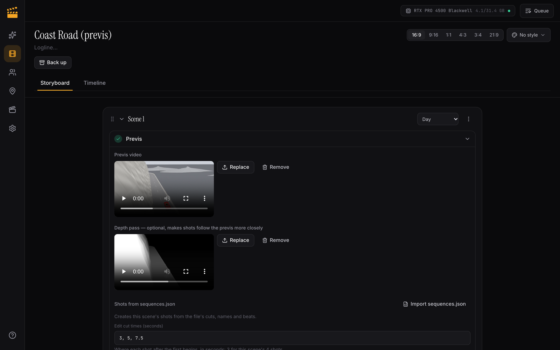Select the 3:4 aspect ratio
This screenshot has height=350, width=560.
tap(478, 35)
